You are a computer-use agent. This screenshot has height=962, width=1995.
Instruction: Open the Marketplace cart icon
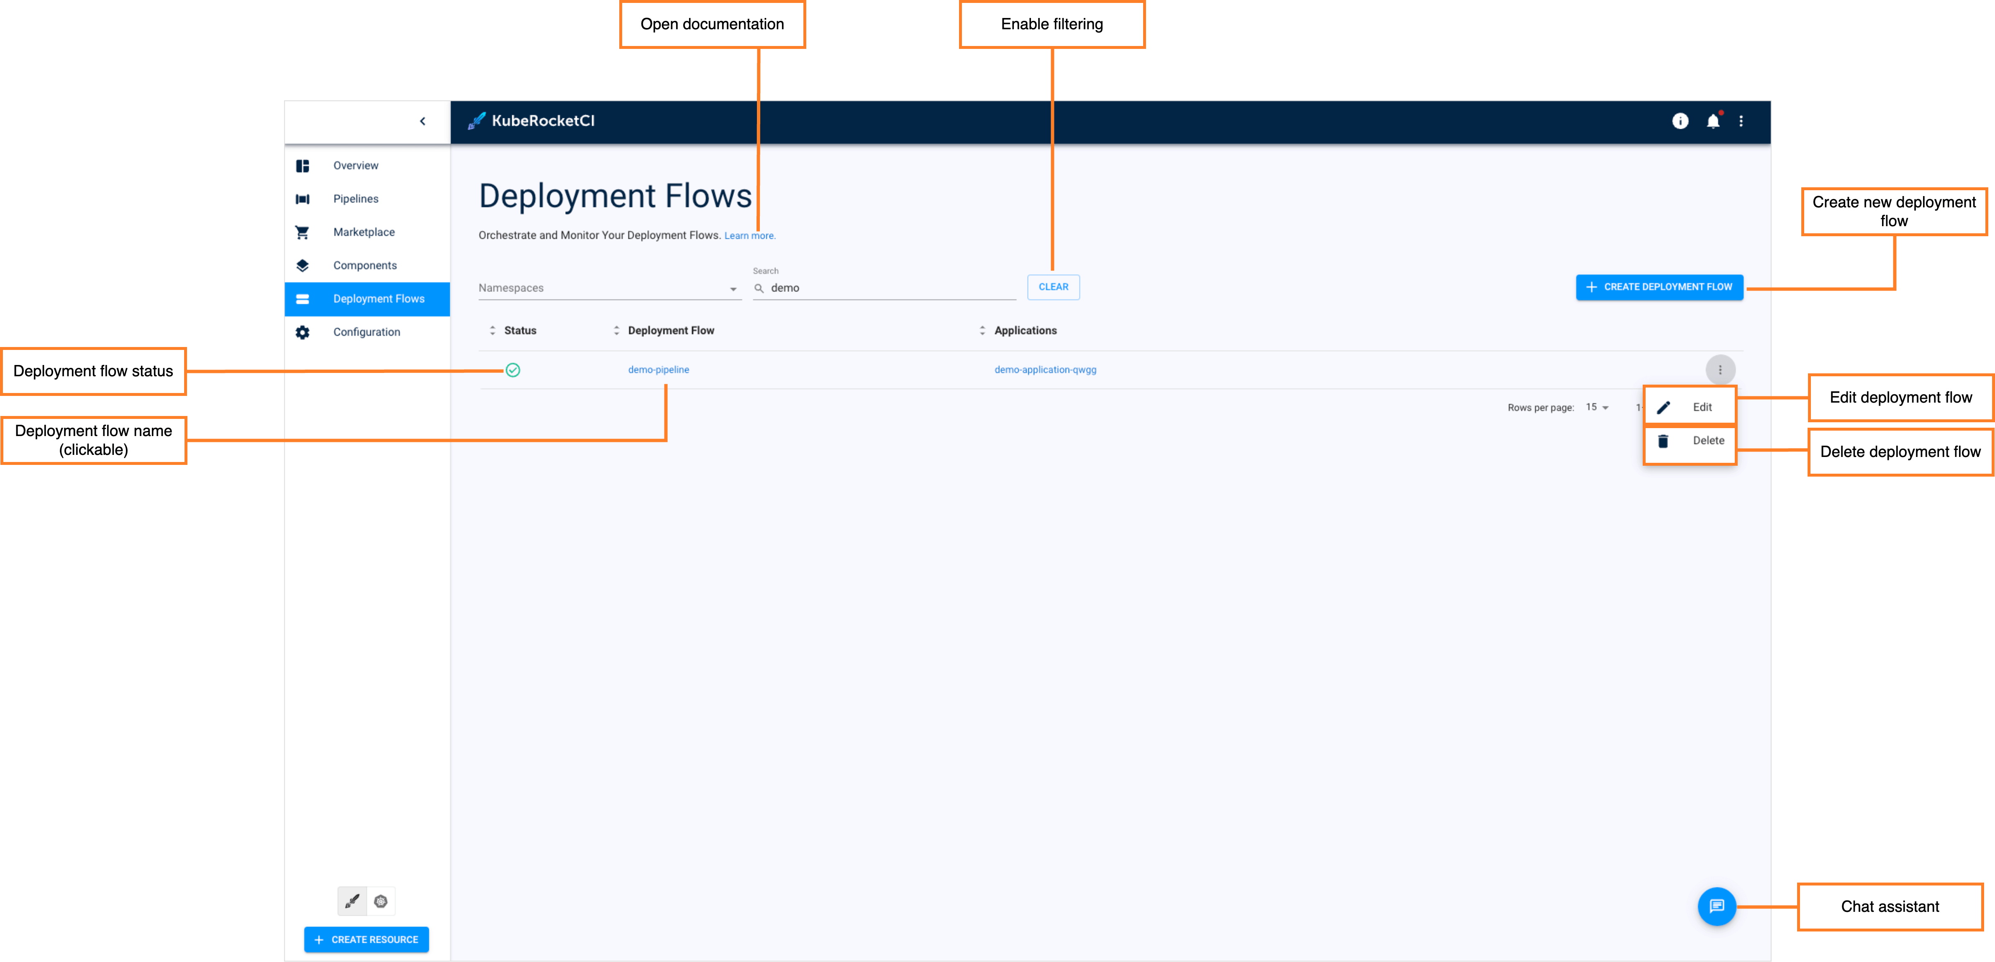pyautogui.click(x=303, y=231)
